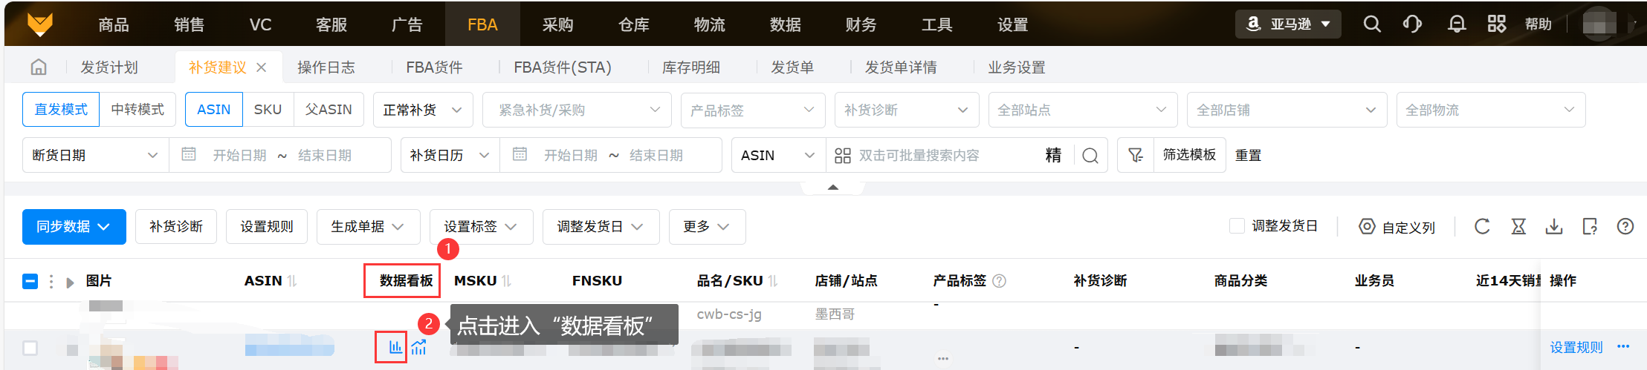This screenshot has height=370, width=1647.
Task: Click the row more options ellipsis
Action: (1623, 346)
